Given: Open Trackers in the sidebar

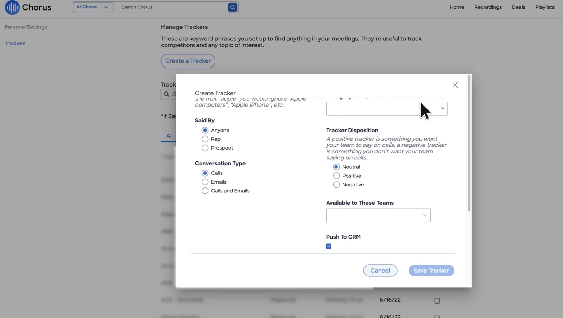Looking at the screenshot, I should tap(15, 43).
